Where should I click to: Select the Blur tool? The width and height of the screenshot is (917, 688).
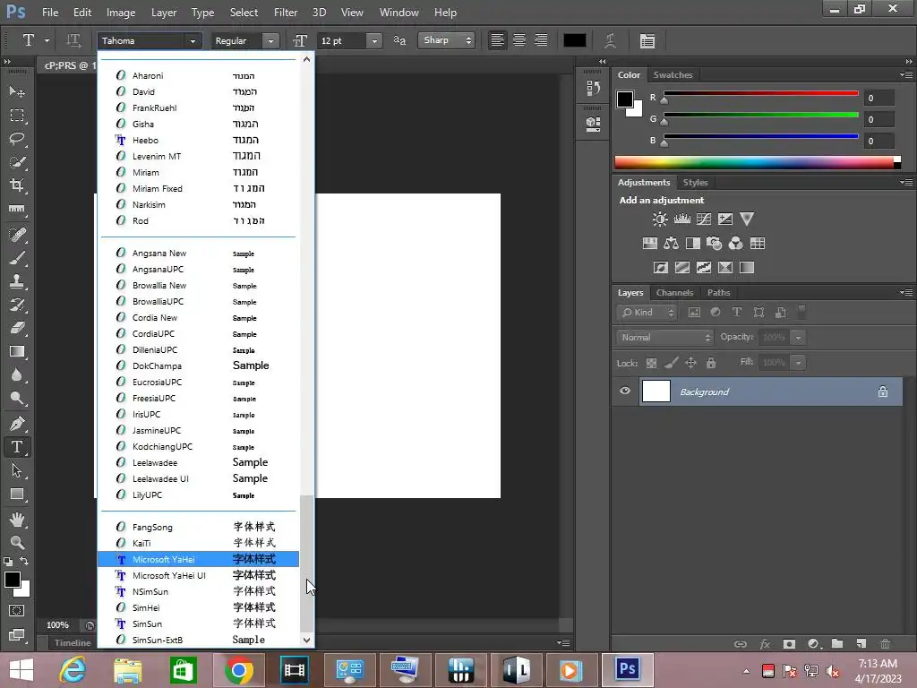(x=17, y=375)
